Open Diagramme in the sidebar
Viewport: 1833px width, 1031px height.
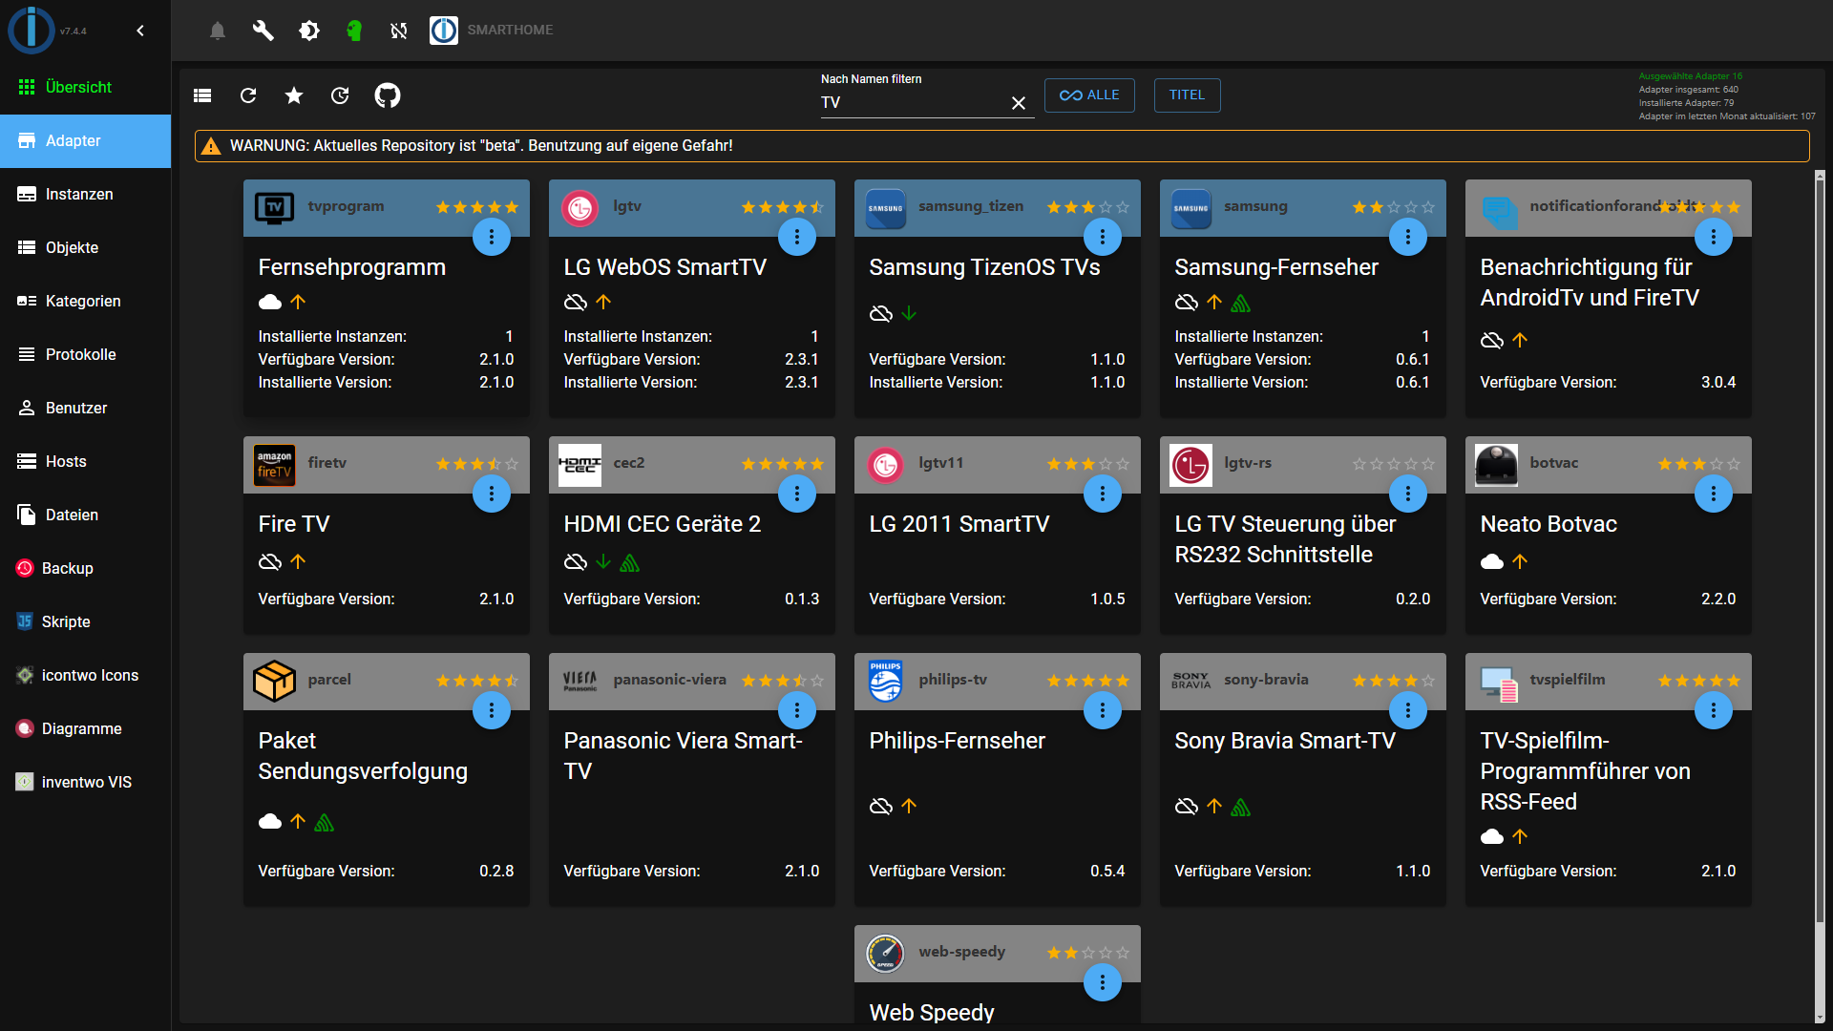coord(86,729)
